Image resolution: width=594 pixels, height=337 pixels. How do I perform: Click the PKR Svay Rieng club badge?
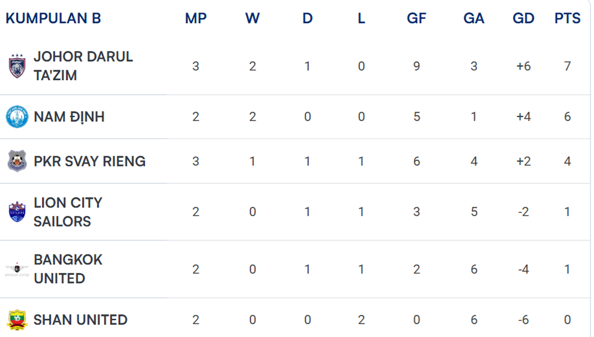(x=16, y=161)
